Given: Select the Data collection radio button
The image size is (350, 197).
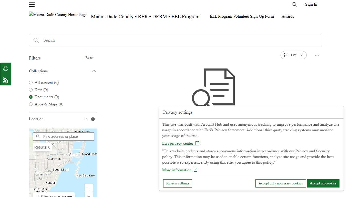Looking at the screenshot, I should coord(31,90).
